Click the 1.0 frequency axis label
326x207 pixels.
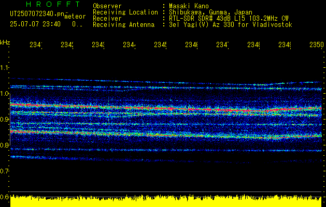tap(4, 94)
